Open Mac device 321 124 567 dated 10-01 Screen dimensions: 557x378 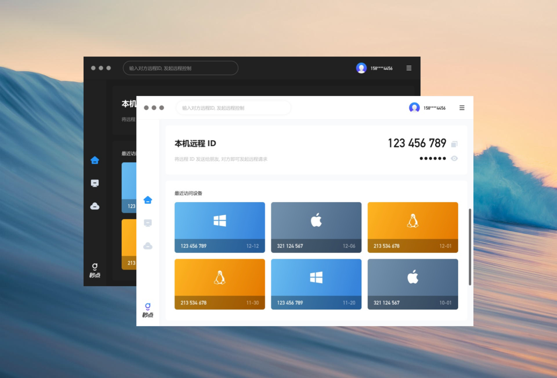pyautogui.click(x=413, y=284)
